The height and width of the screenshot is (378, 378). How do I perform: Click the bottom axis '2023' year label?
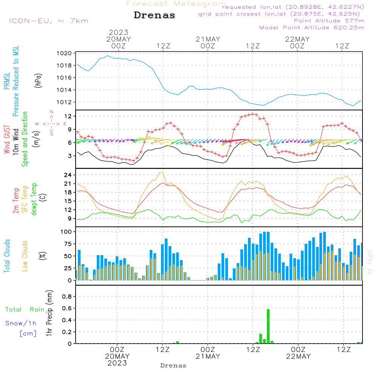click(117, 363)
